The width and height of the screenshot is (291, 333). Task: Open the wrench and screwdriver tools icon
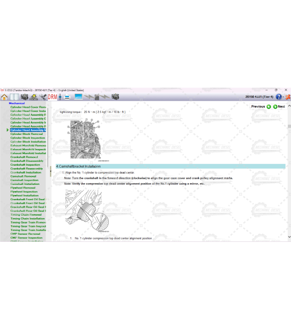pos(43,97)
